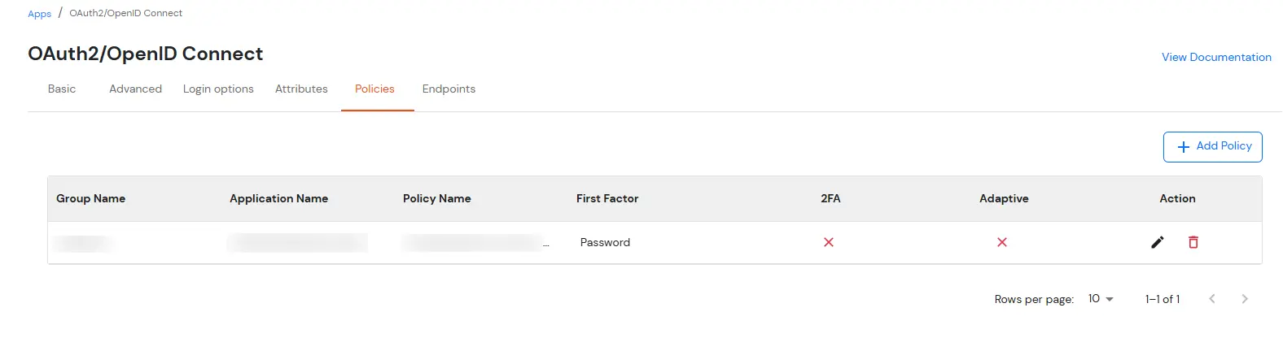
Task: Select the Password first factor cell
Action: coord(605,242)
